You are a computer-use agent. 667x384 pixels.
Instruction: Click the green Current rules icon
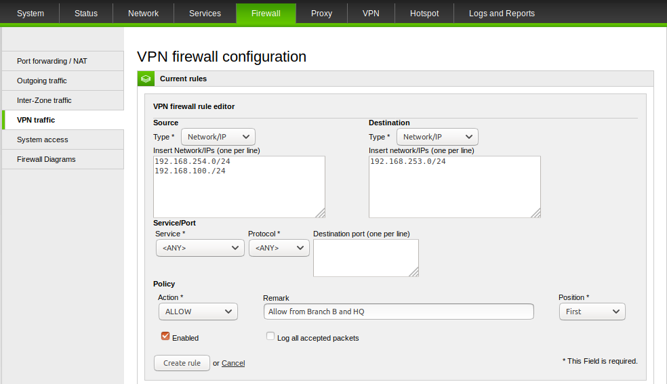(x=146, y=79)
